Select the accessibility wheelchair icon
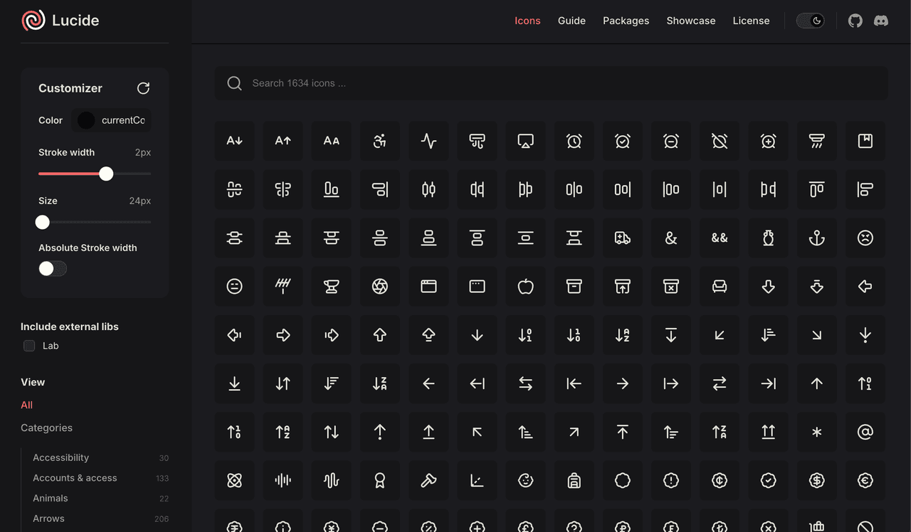Viewport: 911px width, 532px height. point(379,141)
